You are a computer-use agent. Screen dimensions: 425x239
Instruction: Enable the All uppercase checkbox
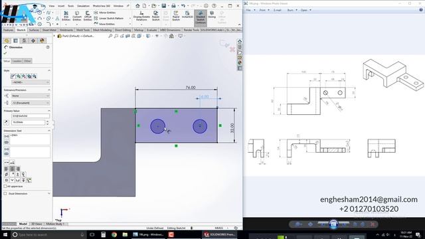[x=5, y=187]
